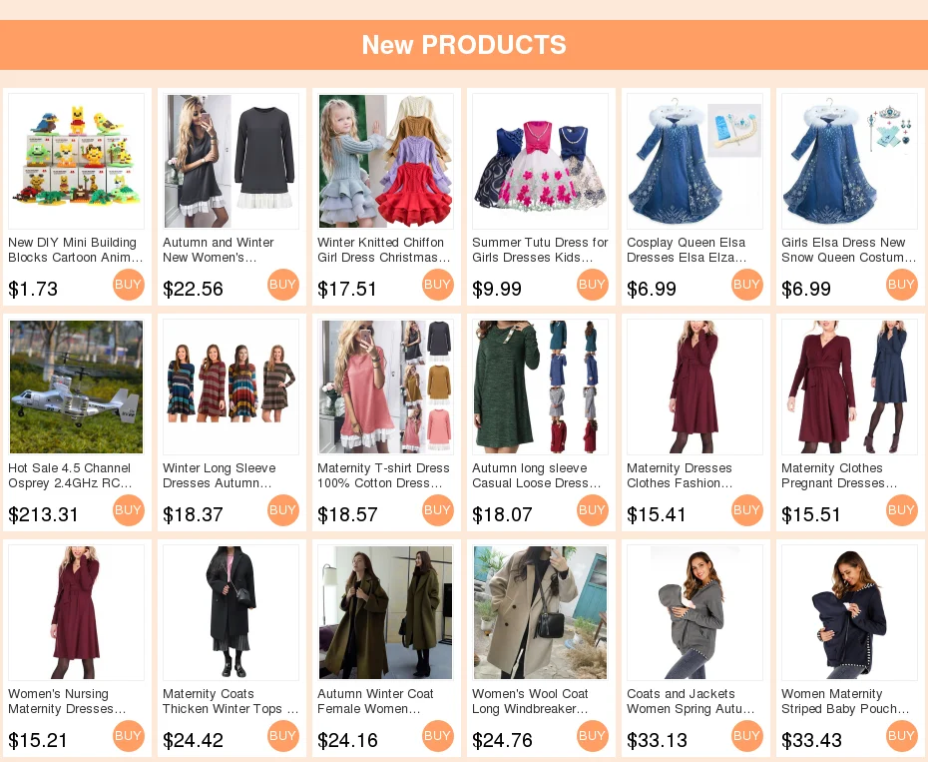Image resolution: width=928 pixels, height=762 pixels.
Task: Open the black Maternity Coats product image
Action: (x=231, y=612)
